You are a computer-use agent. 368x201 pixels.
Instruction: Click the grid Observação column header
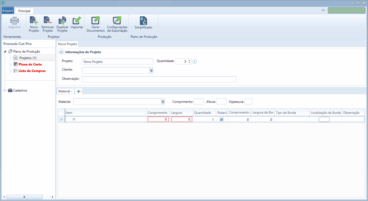(353, 113)
